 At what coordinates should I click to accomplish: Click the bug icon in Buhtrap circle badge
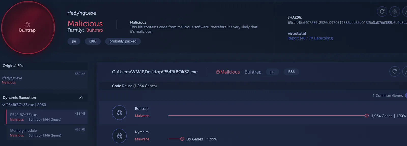pos(27,24)
